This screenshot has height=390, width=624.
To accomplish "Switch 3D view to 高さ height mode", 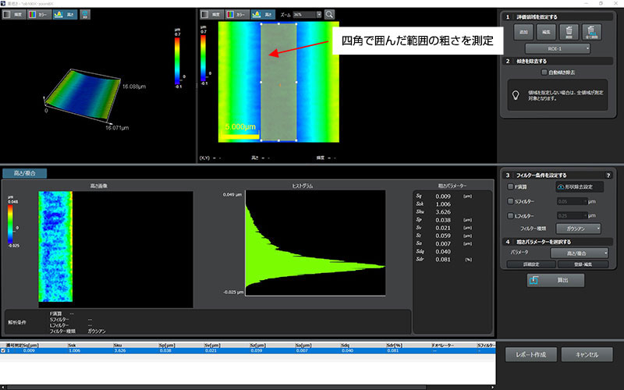I will [x=63, y=14].
